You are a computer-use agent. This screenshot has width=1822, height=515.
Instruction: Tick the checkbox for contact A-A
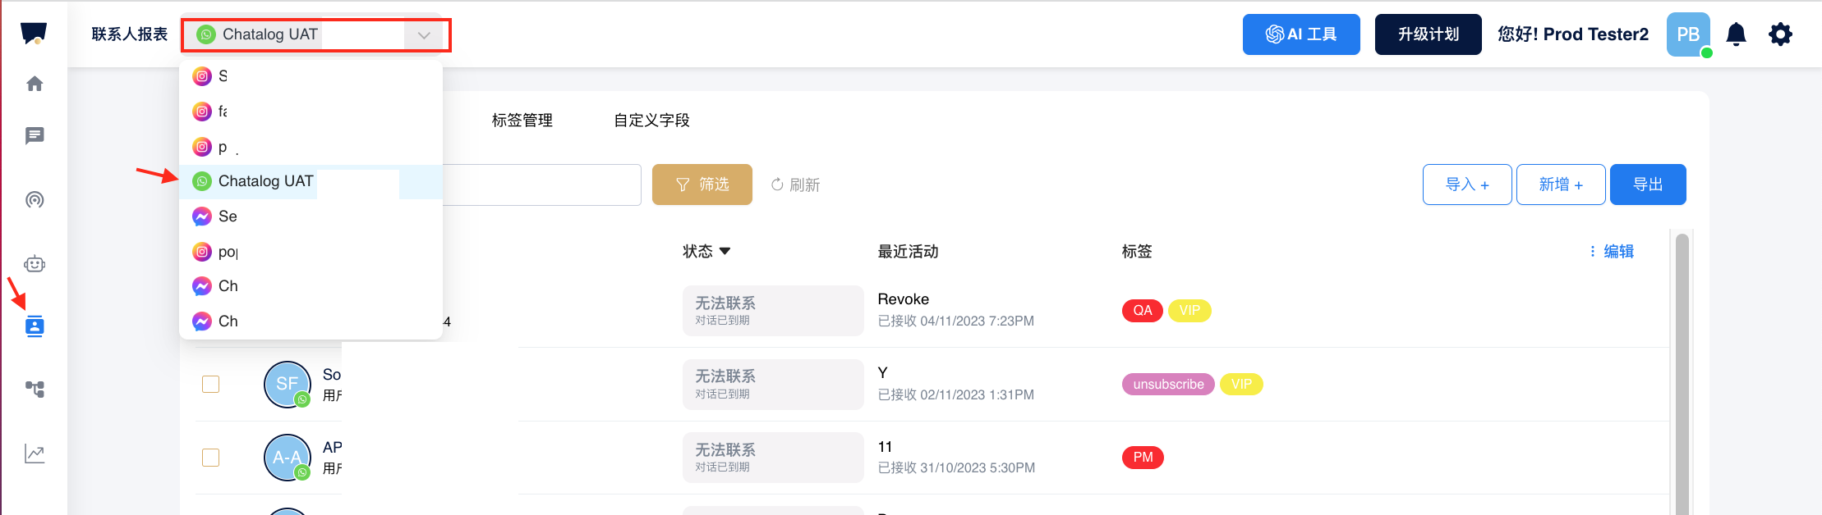click(x=211, y=457)
